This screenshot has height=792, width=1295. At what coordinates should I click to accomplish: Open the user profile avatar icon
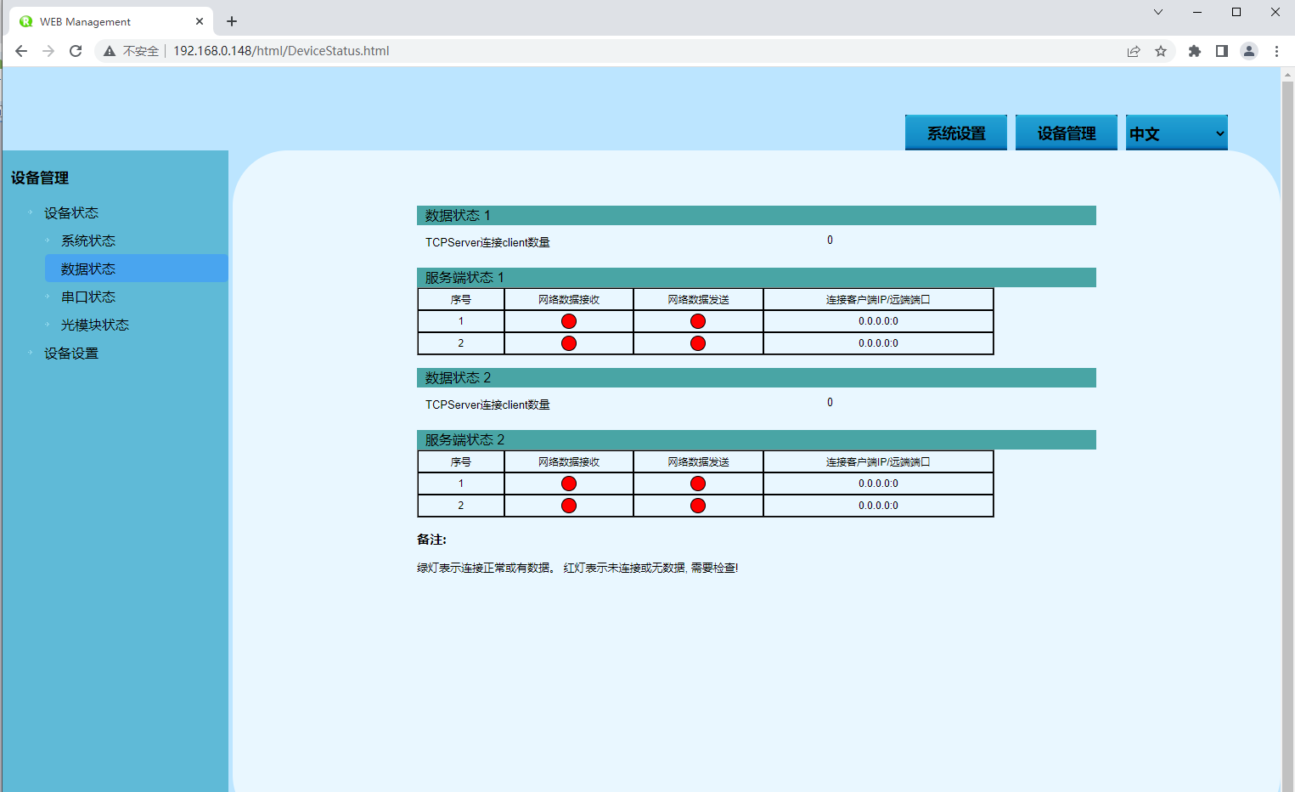click(x=1249, y=51)
